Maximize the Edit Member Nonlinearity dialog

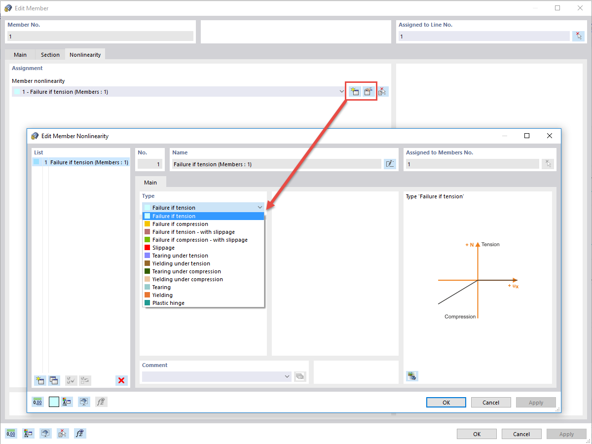[x=527, y=136]
